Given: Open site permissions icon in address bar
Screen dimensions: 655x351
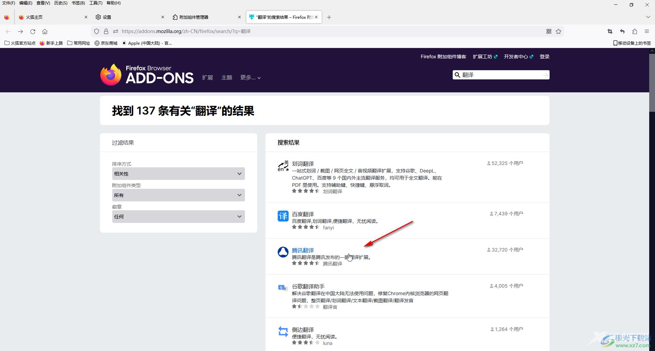Looking at the screenshot, I should coord(116,31).
